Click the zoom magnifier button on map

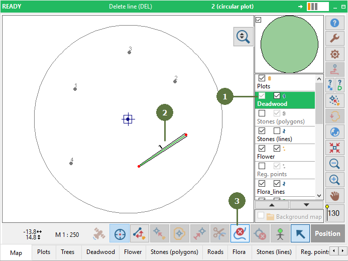click(x=243, y=37)
